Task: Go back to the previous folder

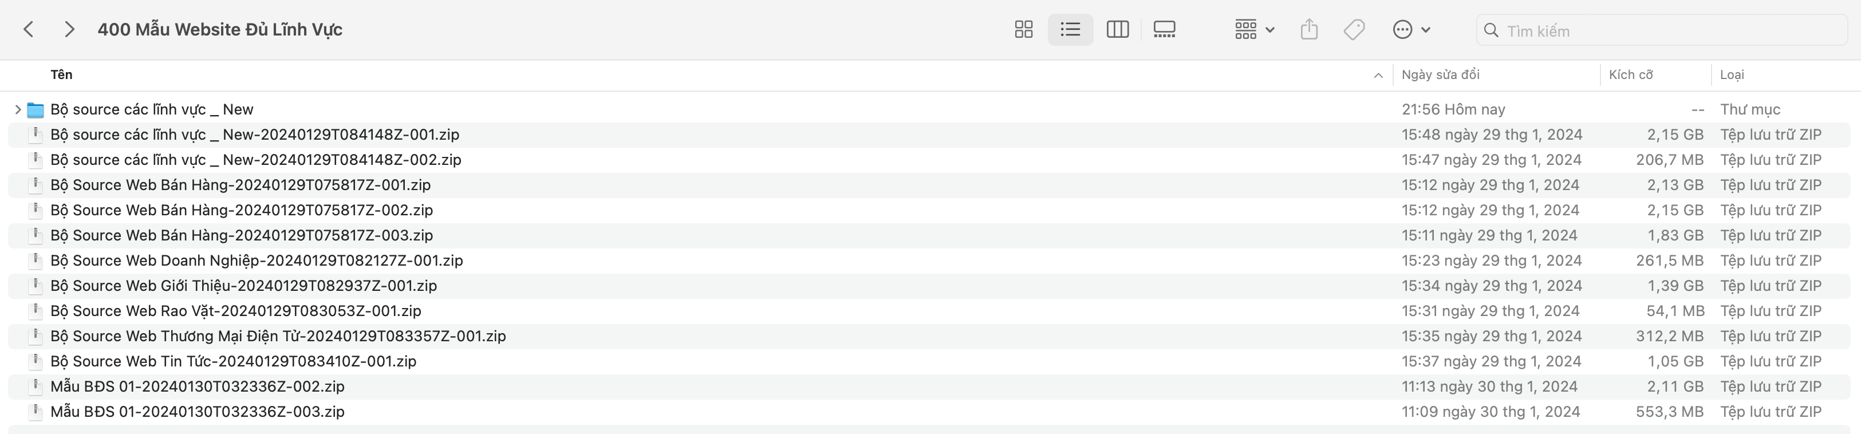Action: (29, 30)
